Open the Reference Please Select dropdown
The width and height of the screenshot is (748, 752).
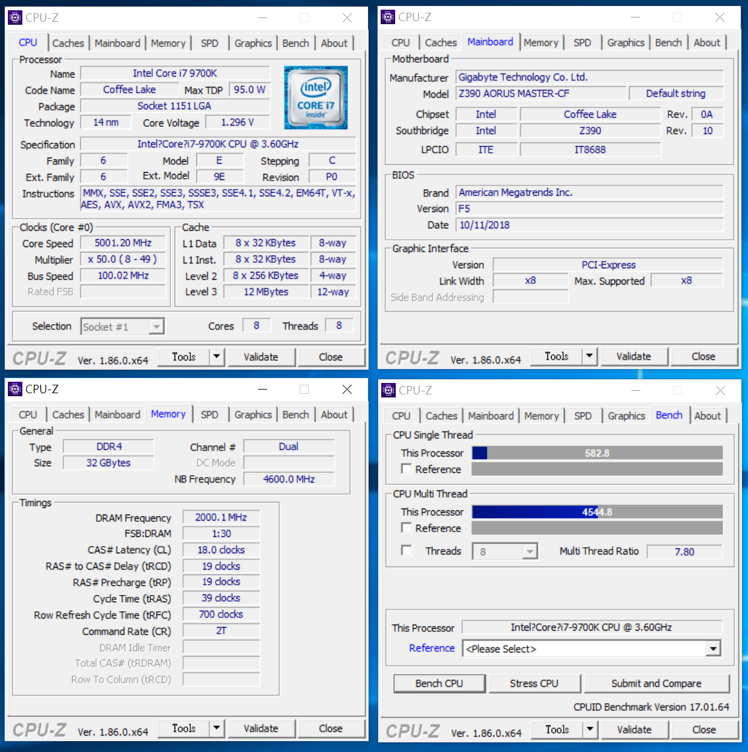coord(714,648)
